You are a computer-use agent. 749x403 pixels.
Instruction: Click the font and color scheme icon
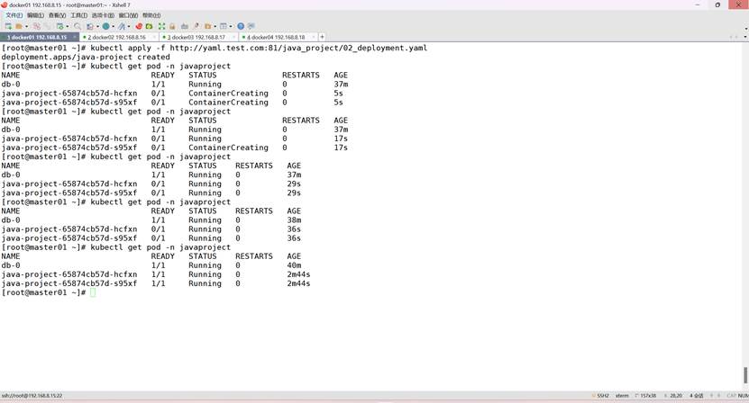[x=122, y=26]
